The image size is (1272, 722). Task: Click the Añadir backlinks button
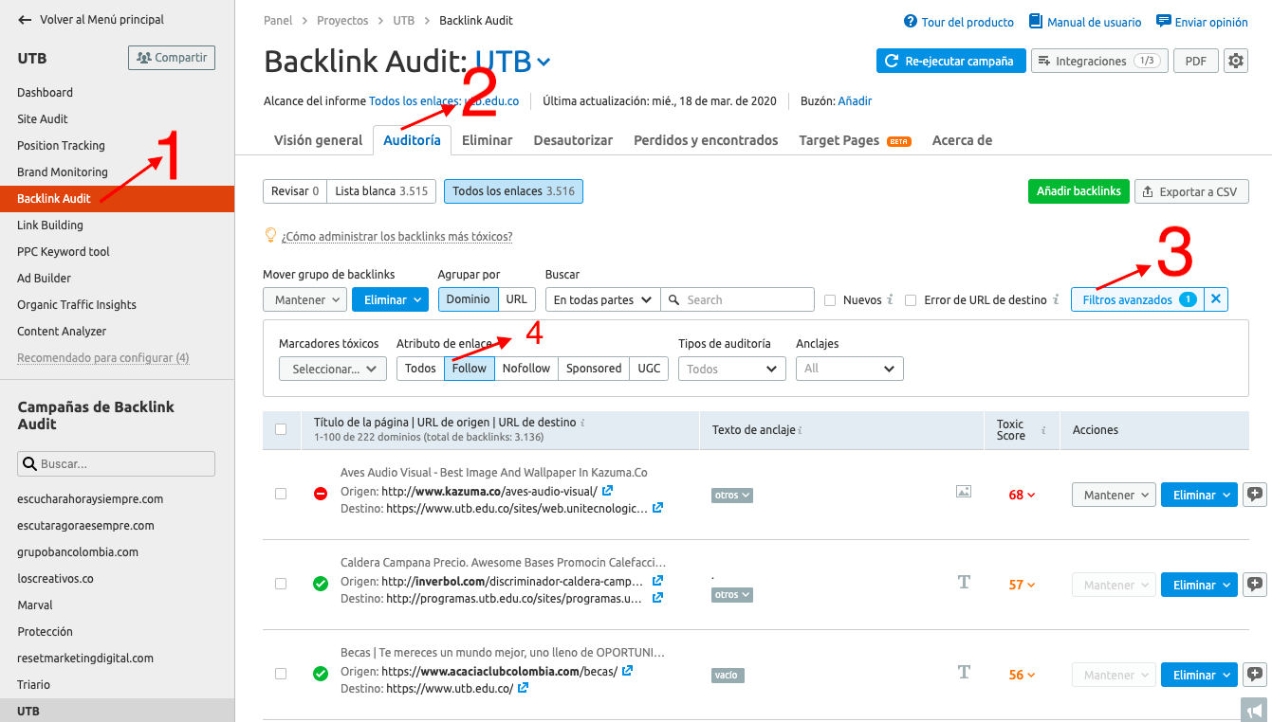point(1078,191)
